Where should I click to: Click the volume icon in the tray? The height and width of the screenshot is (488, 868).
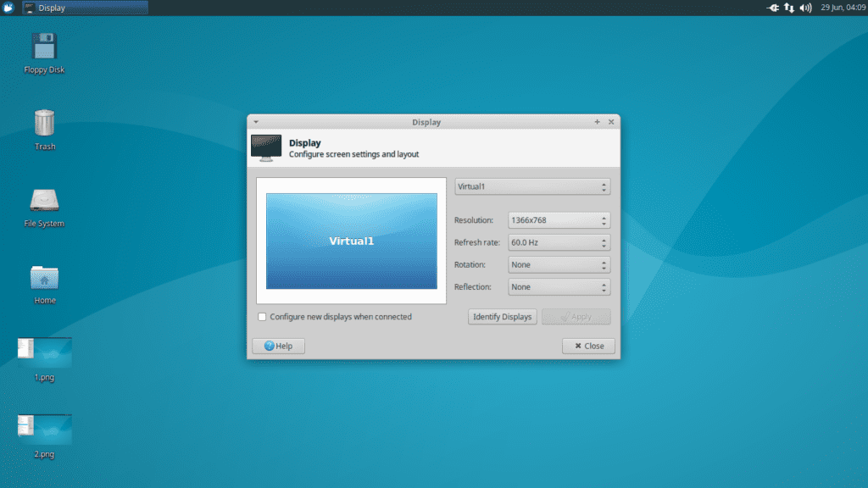[805, 8]
